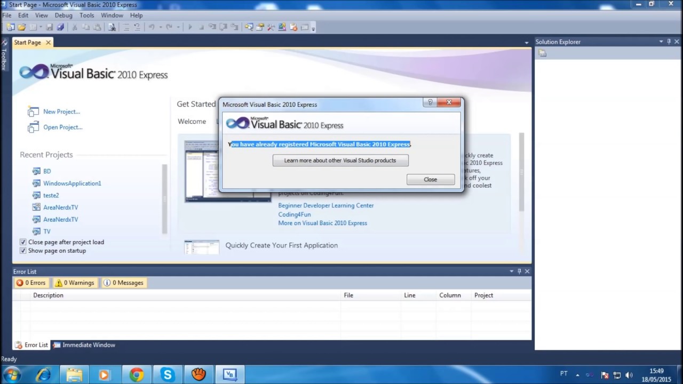Open the Solution Explorer window position dropdown

661,42
